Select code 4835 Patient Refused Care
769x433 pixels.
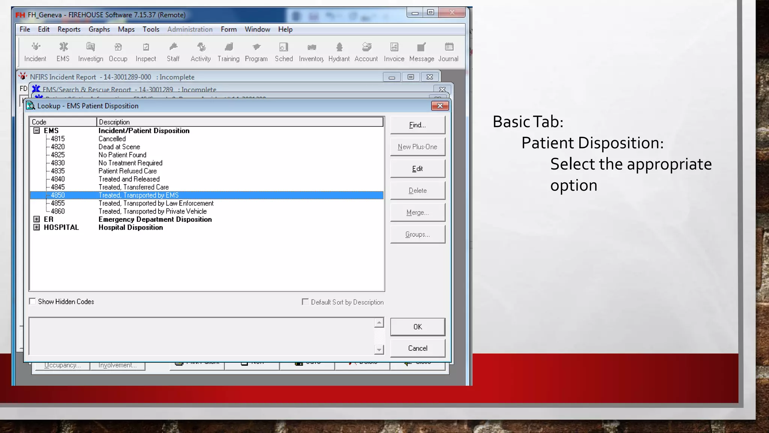(207, 171)
